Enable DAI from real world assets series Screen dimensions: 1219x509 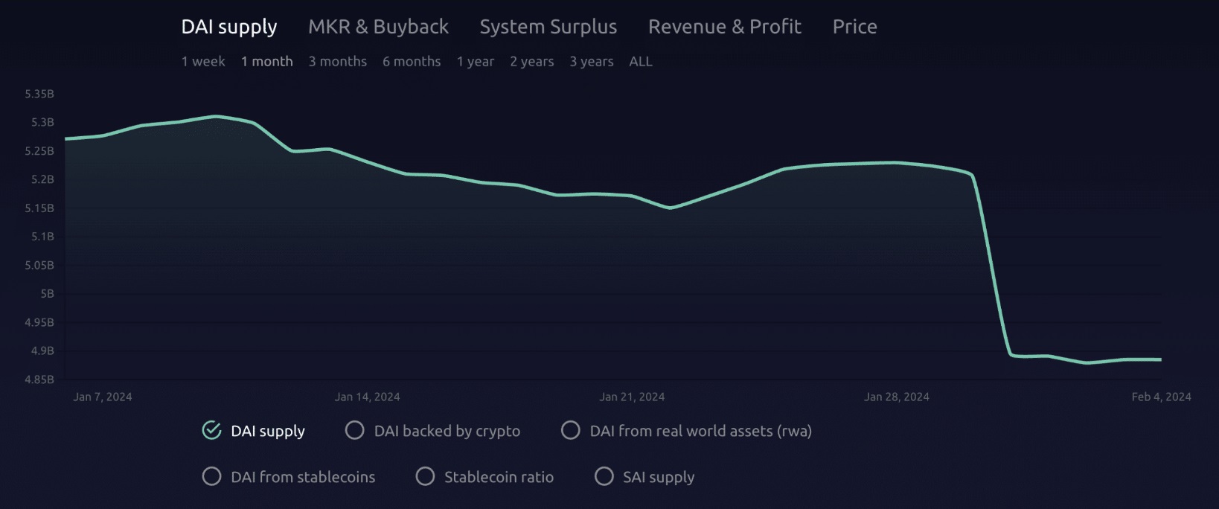(x=571, y=431)
